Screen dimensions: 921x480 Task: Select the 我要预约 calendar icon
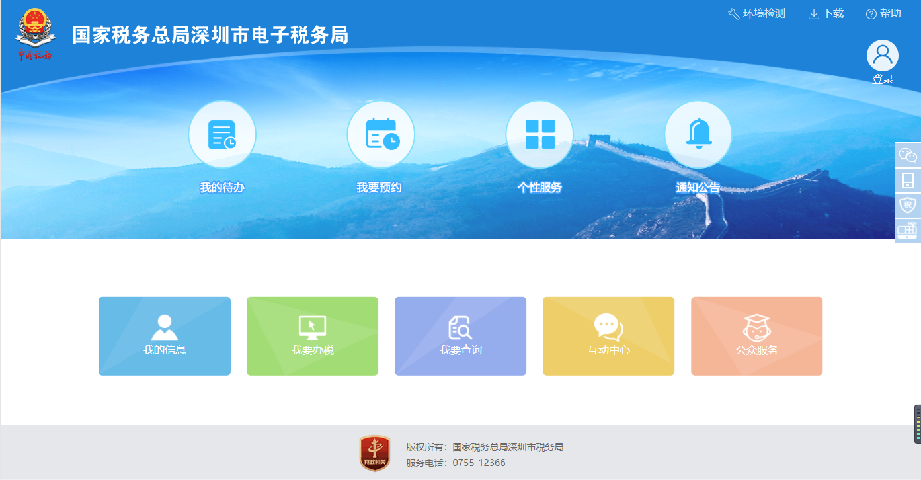pyautogui.click(x=381, y=134)
